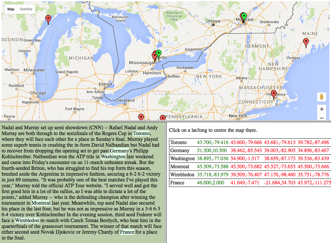The image size is (331, 243).
Task: Click the green marker over Toronto
Action: 158,54
